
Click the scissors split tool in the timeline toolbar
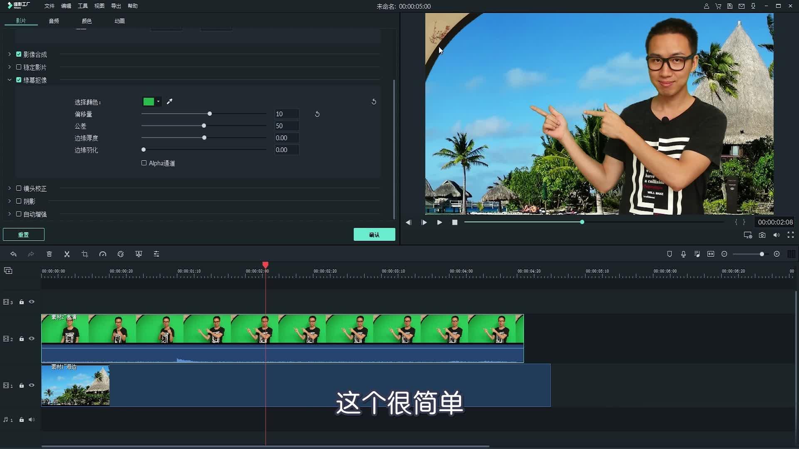click(67, 254)
